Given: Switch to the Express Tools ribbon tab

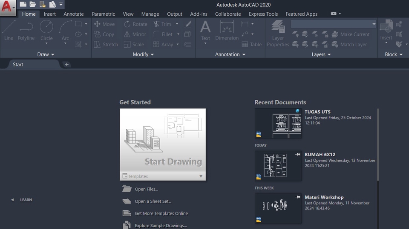Looking at the screenshot, I should coord(263,14).
